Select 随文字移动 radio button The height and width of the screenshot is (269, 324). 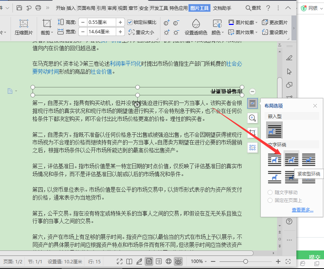pos(270,192)
